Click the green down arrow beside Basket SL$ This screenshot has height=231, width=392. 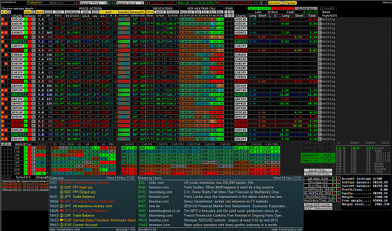click(114, 3)
